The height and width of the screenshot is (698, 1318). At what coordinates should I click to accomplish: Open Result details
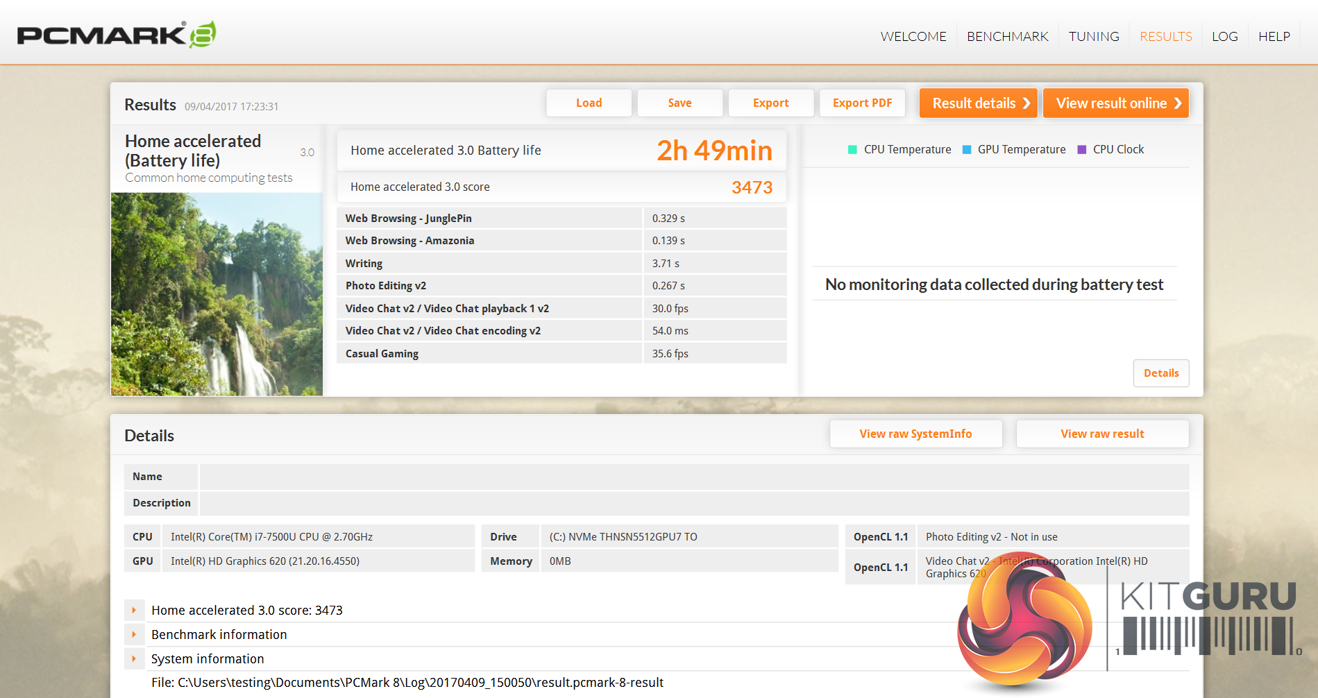click(x=979, y=103)
